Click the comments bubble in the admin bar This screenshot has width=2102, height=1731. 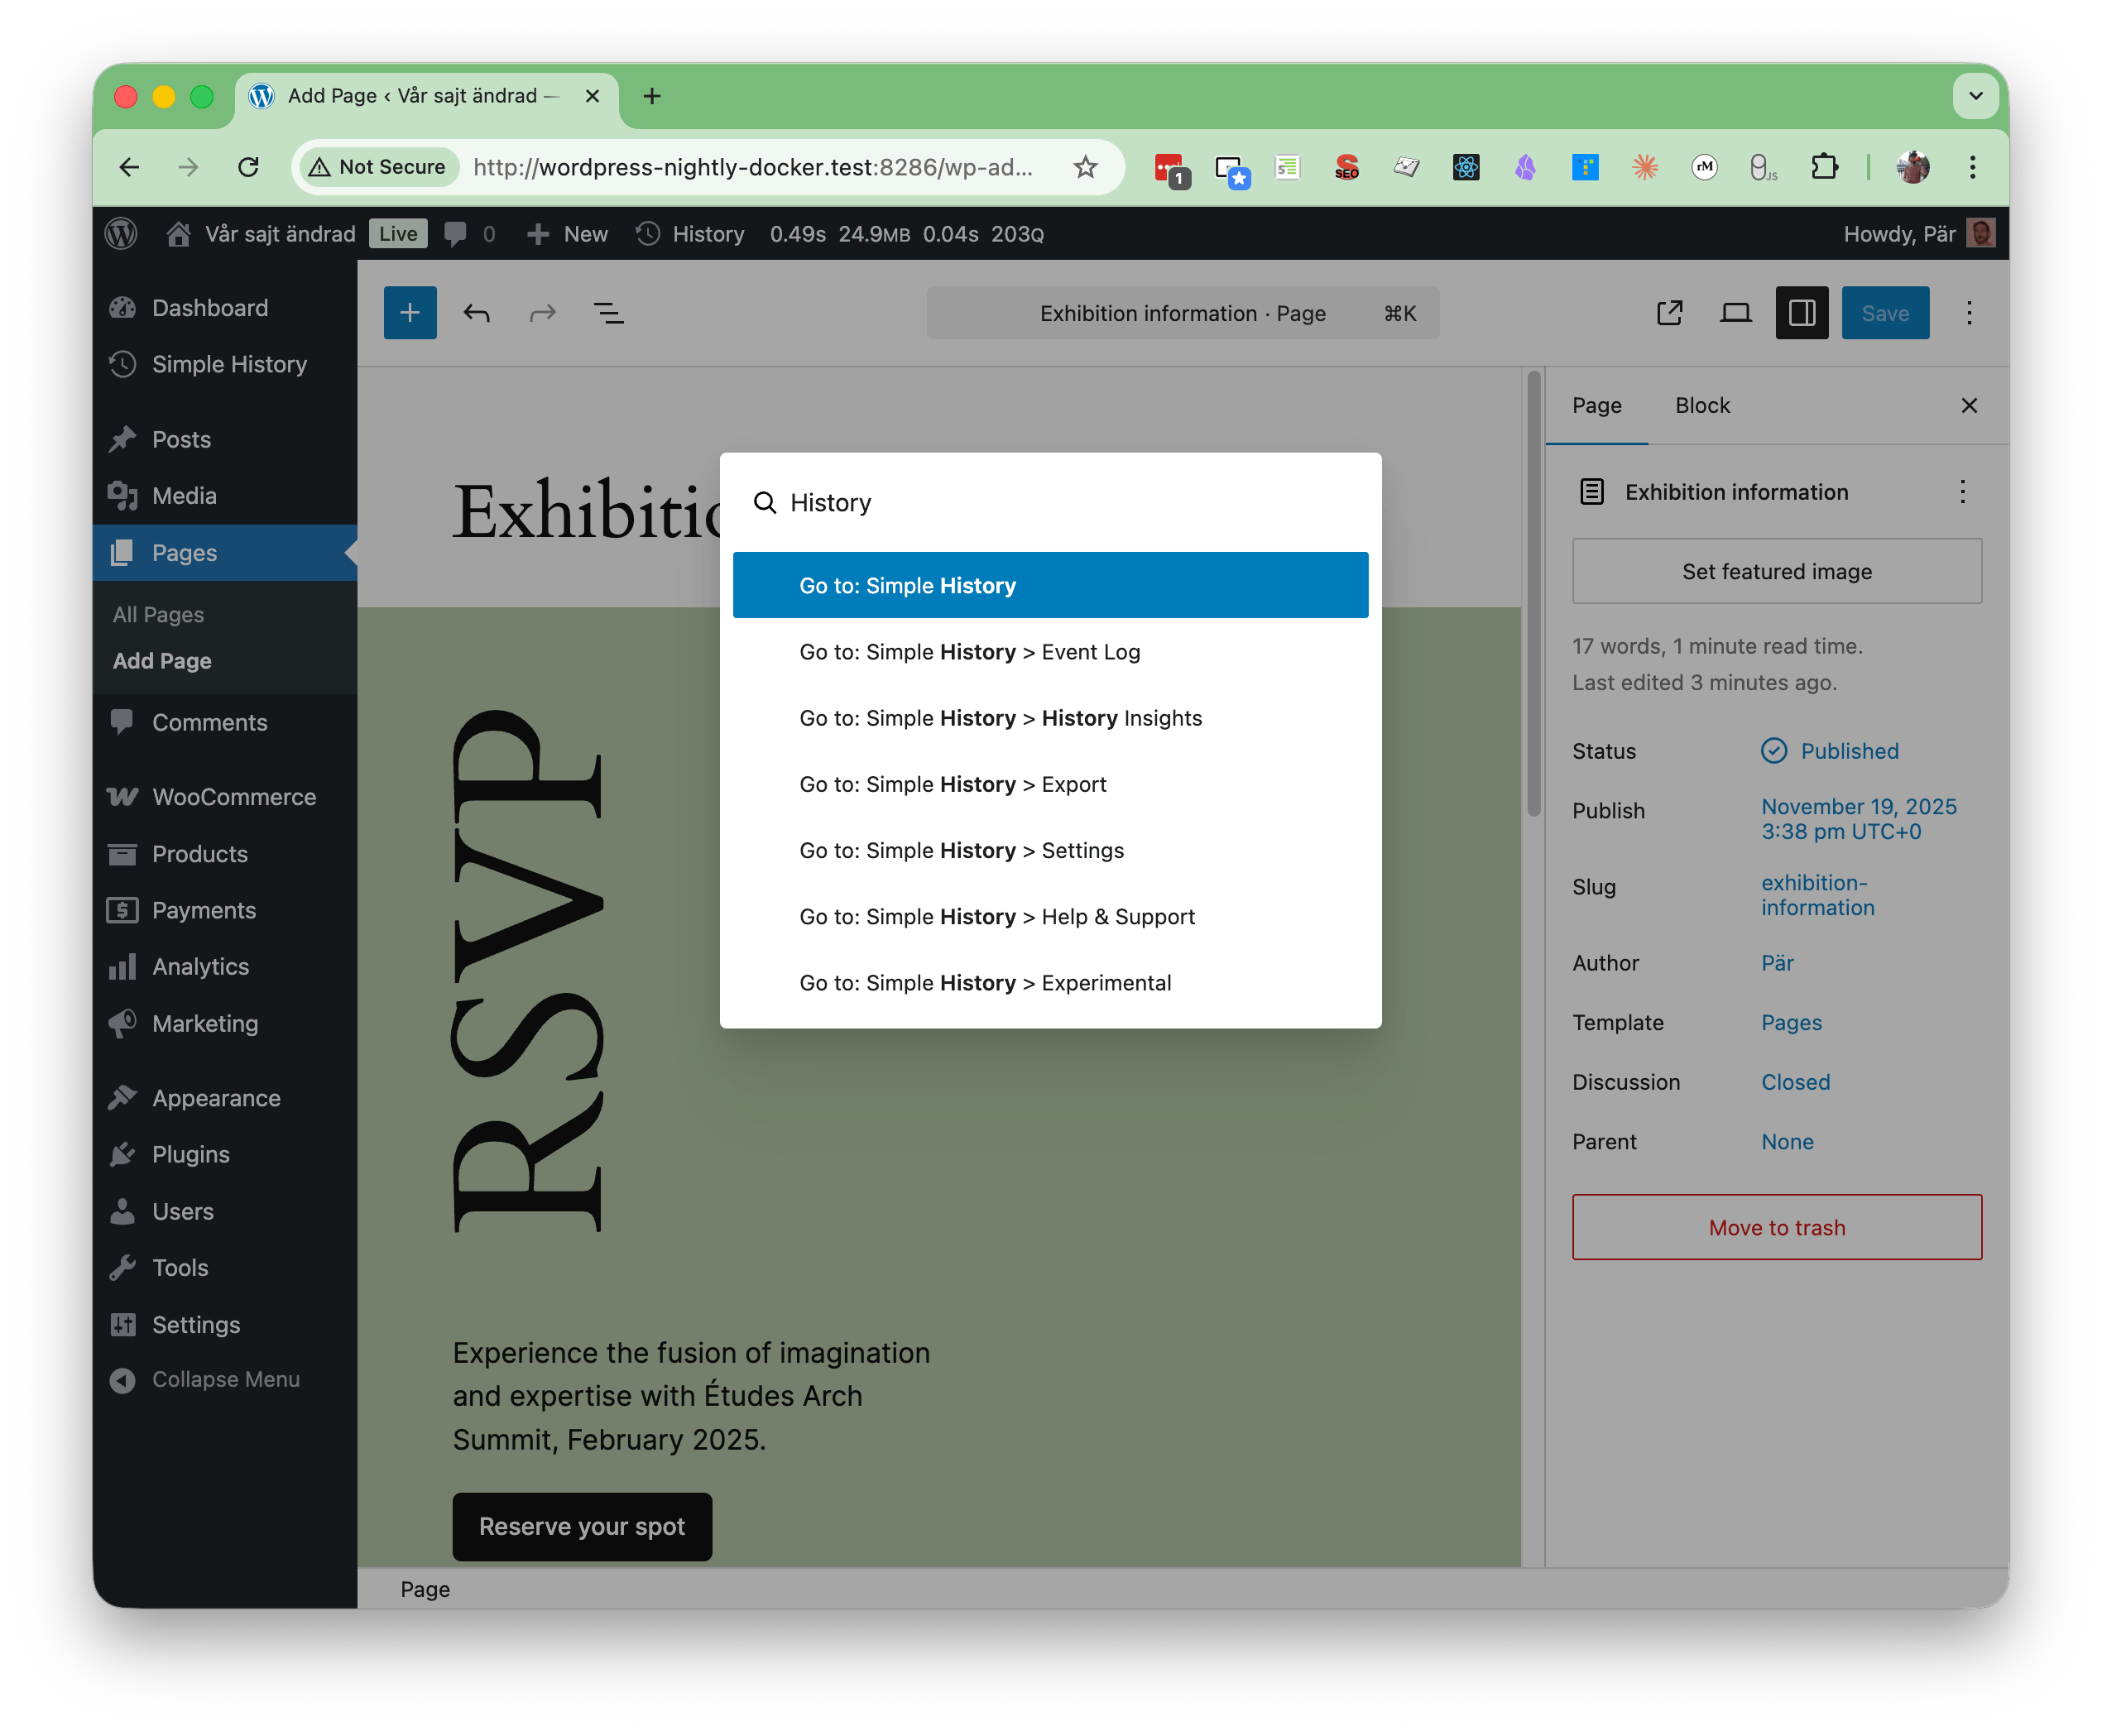point(458,233)
